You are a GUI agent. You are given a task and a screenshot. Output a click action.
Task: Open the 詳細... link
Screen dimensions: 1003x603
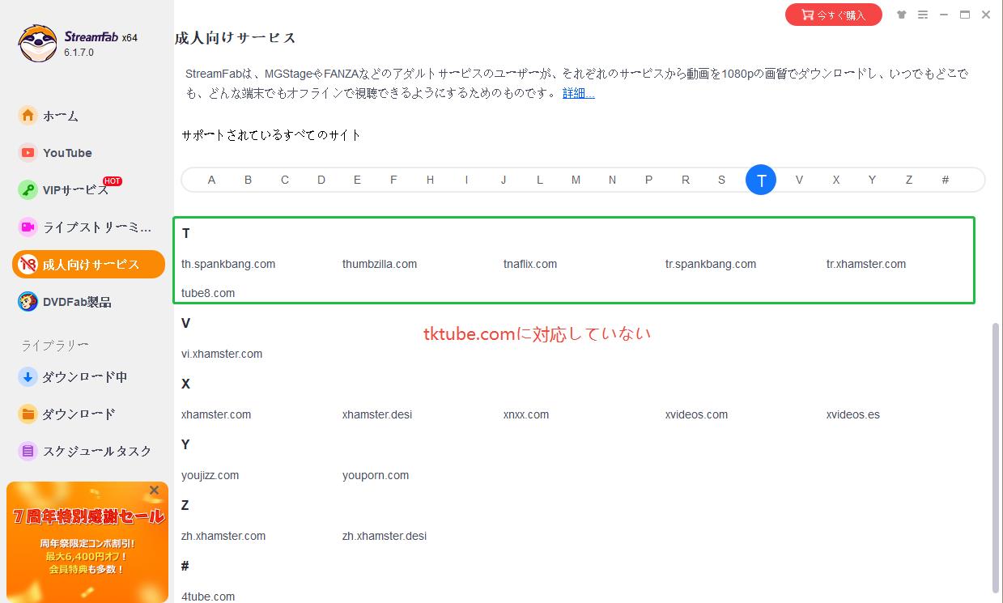coord(579,93)
